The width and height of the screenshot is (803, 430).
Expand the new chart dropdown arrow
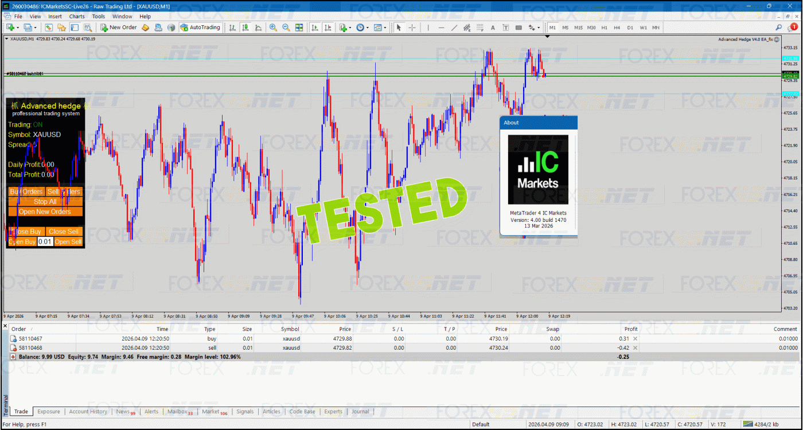18,28
